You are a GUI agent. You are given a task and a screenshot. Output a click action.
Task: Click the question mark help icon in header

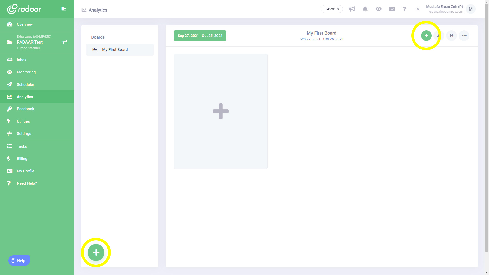[404, 9]
